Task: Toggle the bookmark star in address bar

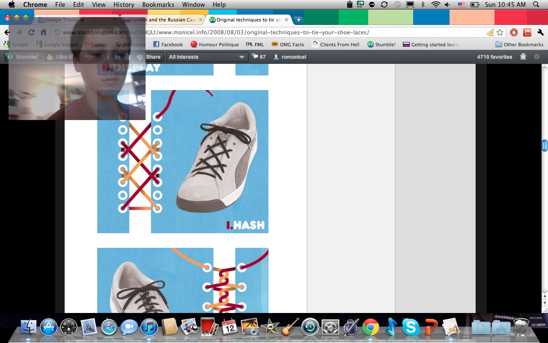Action: coord(500,32)
